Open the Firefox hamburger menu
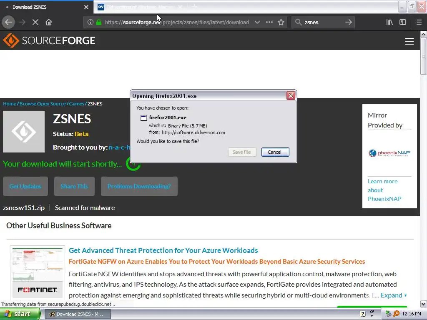This screenshot has width=427, height=320. pos(419,22)
